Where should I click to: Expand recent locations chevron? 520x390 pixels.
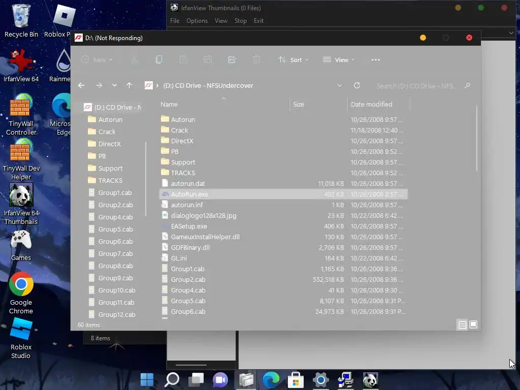(x=114, y=85)
